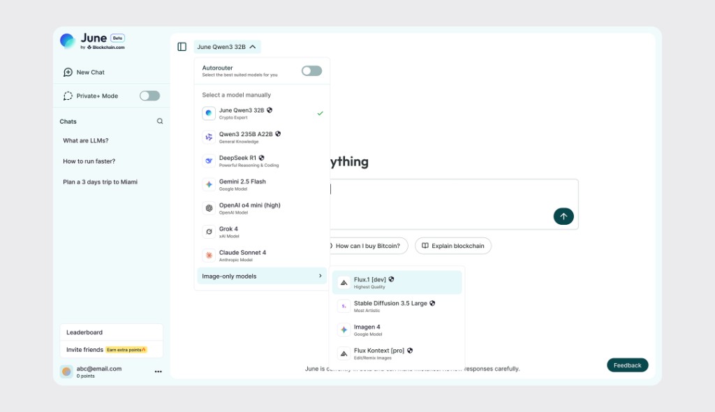Search chats with the magnifier icon
This screenshot has height=412, width=715.
tap(160, 122)
